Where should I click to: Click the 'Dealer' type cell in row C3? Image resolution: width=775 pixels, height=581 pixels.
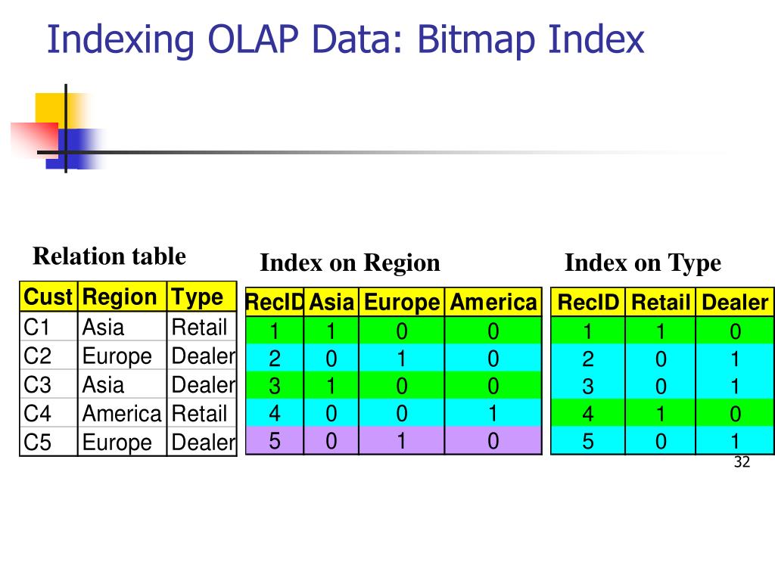click(x=201, y=384)
